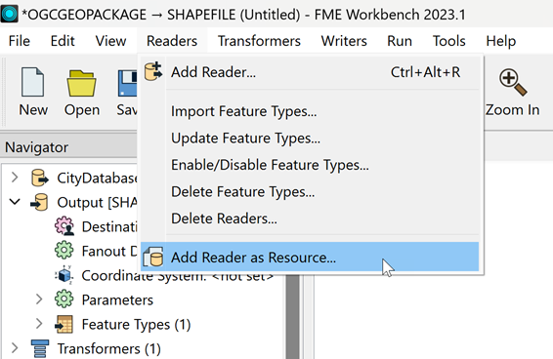Click the Open folder toolbar icon
The height and width of the screenshot is (359, 553).
tap(81, 83)
